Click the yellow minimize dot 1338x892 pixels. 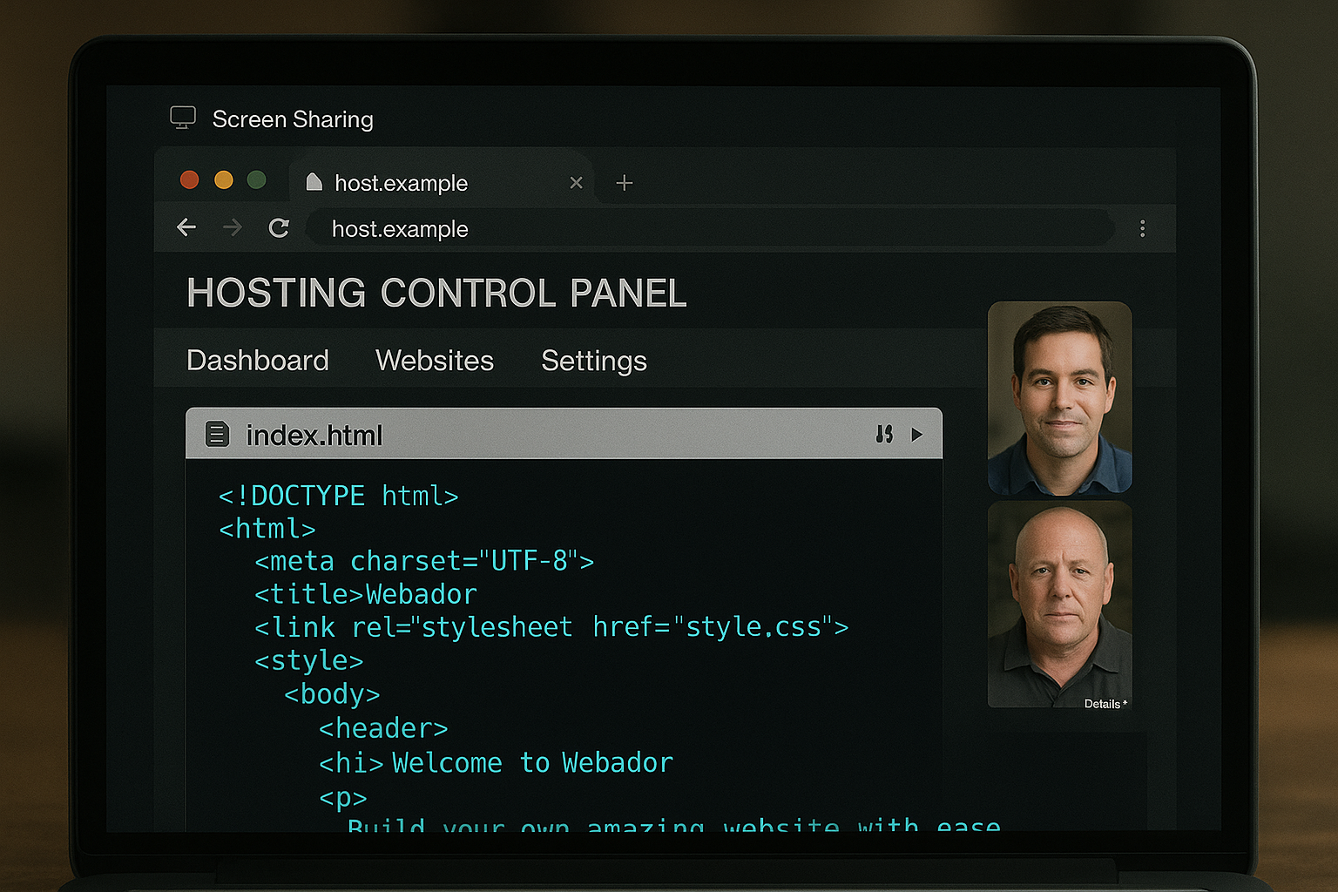click(224, 179)
